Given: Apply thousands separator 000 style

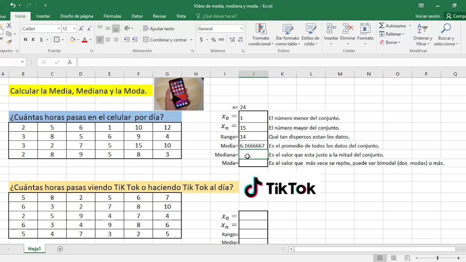Looking at the screenshot, I should (x=221, y=40).
